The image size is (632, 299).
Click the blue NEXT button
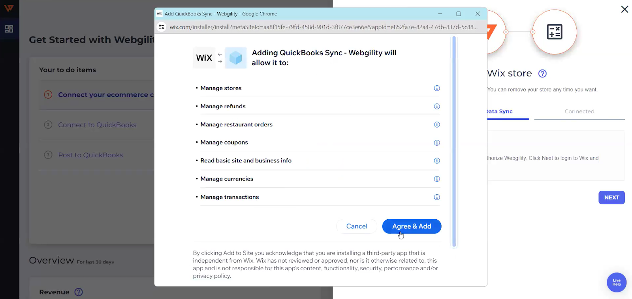pyautogui.click(x=611, y=197)
